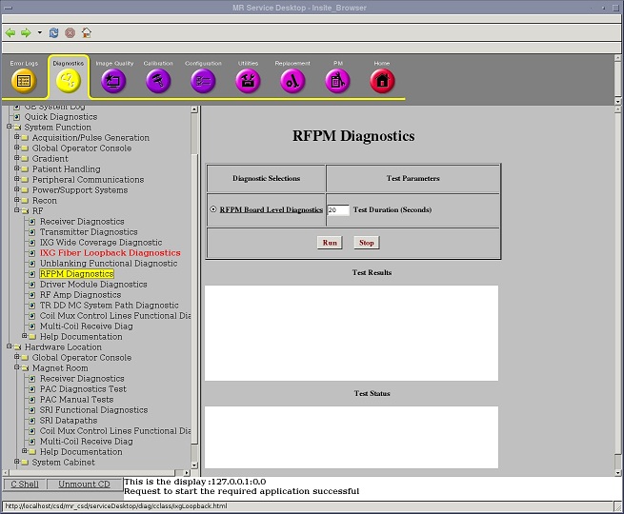Select RFPM Board Level Diagnostics radio button
Screen dimensions: 624x514
point(213,209)
